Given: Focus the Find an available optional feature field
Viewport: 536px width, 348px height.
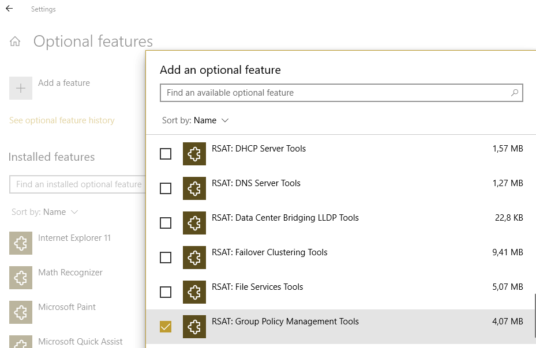Looking at the screenshot, I should pos(335,93).
